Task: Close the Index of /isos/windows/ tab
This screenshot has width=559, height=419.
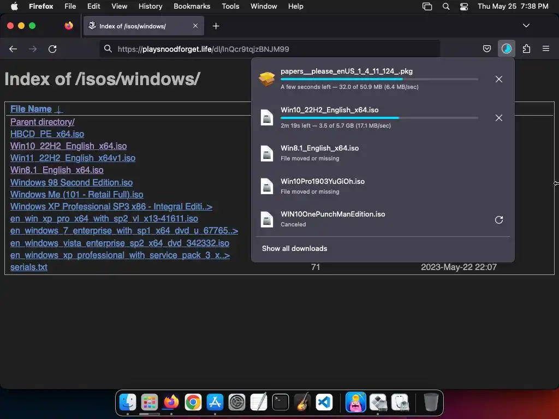Action: [x=195, y=26]
